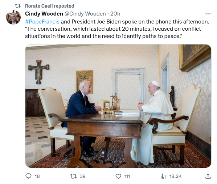The width and height of the screenshot is (217, 184).
Task: Click the repost arrows icon below photo
Action: [x=73, y=176]
